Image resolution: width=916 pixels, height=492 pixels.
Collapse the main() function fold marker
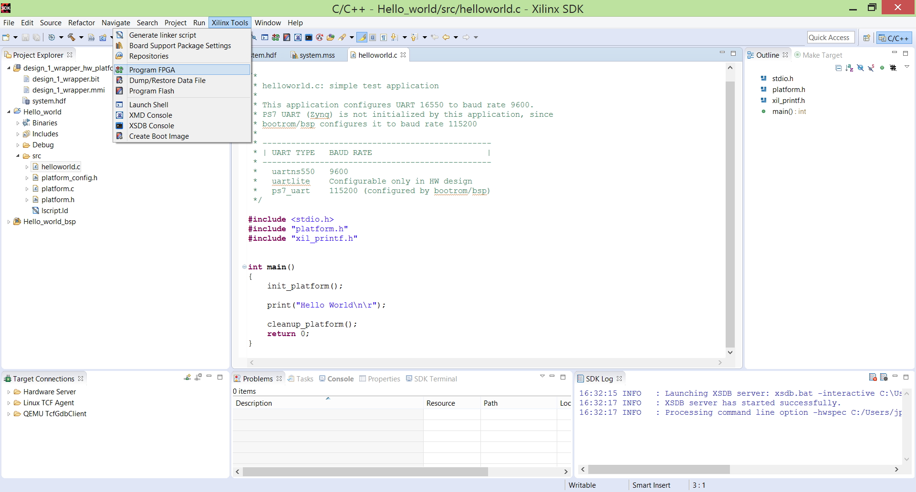click(x=244, y=267)
